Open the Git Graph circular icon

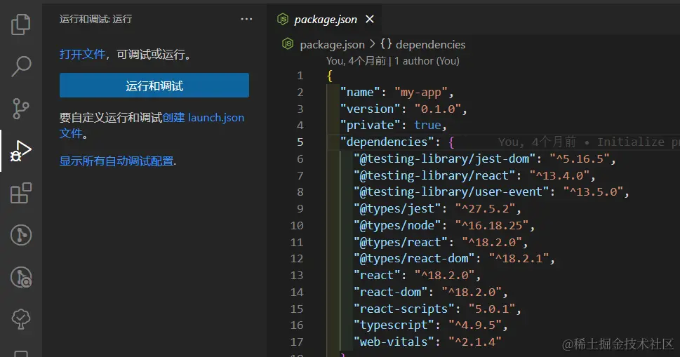(x=21, y=235)
